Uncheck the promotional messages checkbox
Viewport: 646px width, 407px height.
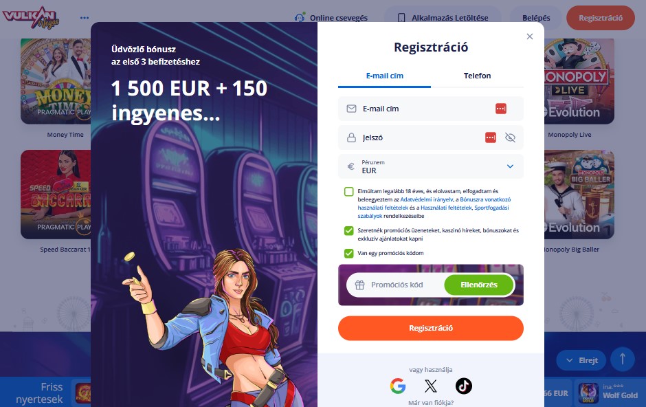click(x=349, y=231)
